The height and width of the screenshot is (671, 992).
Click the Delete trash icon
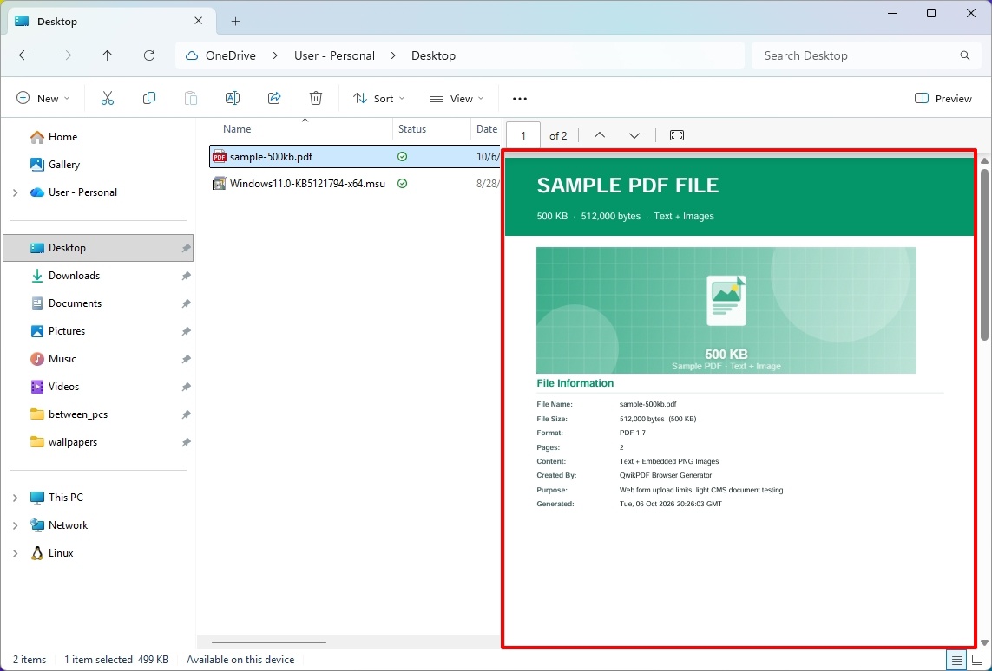(x=316, y=98)
